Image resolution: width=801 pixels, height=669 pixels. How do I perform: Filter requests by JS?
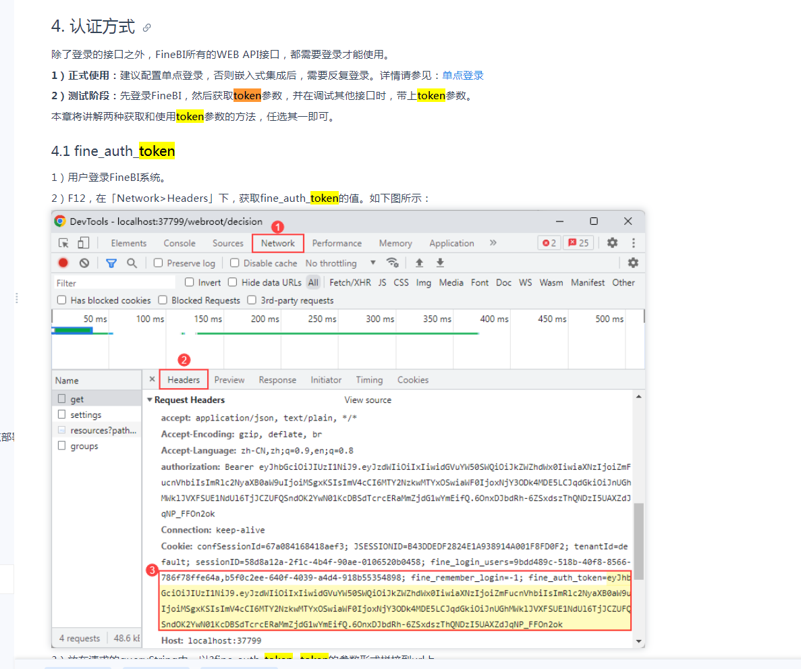pos(382,283)
